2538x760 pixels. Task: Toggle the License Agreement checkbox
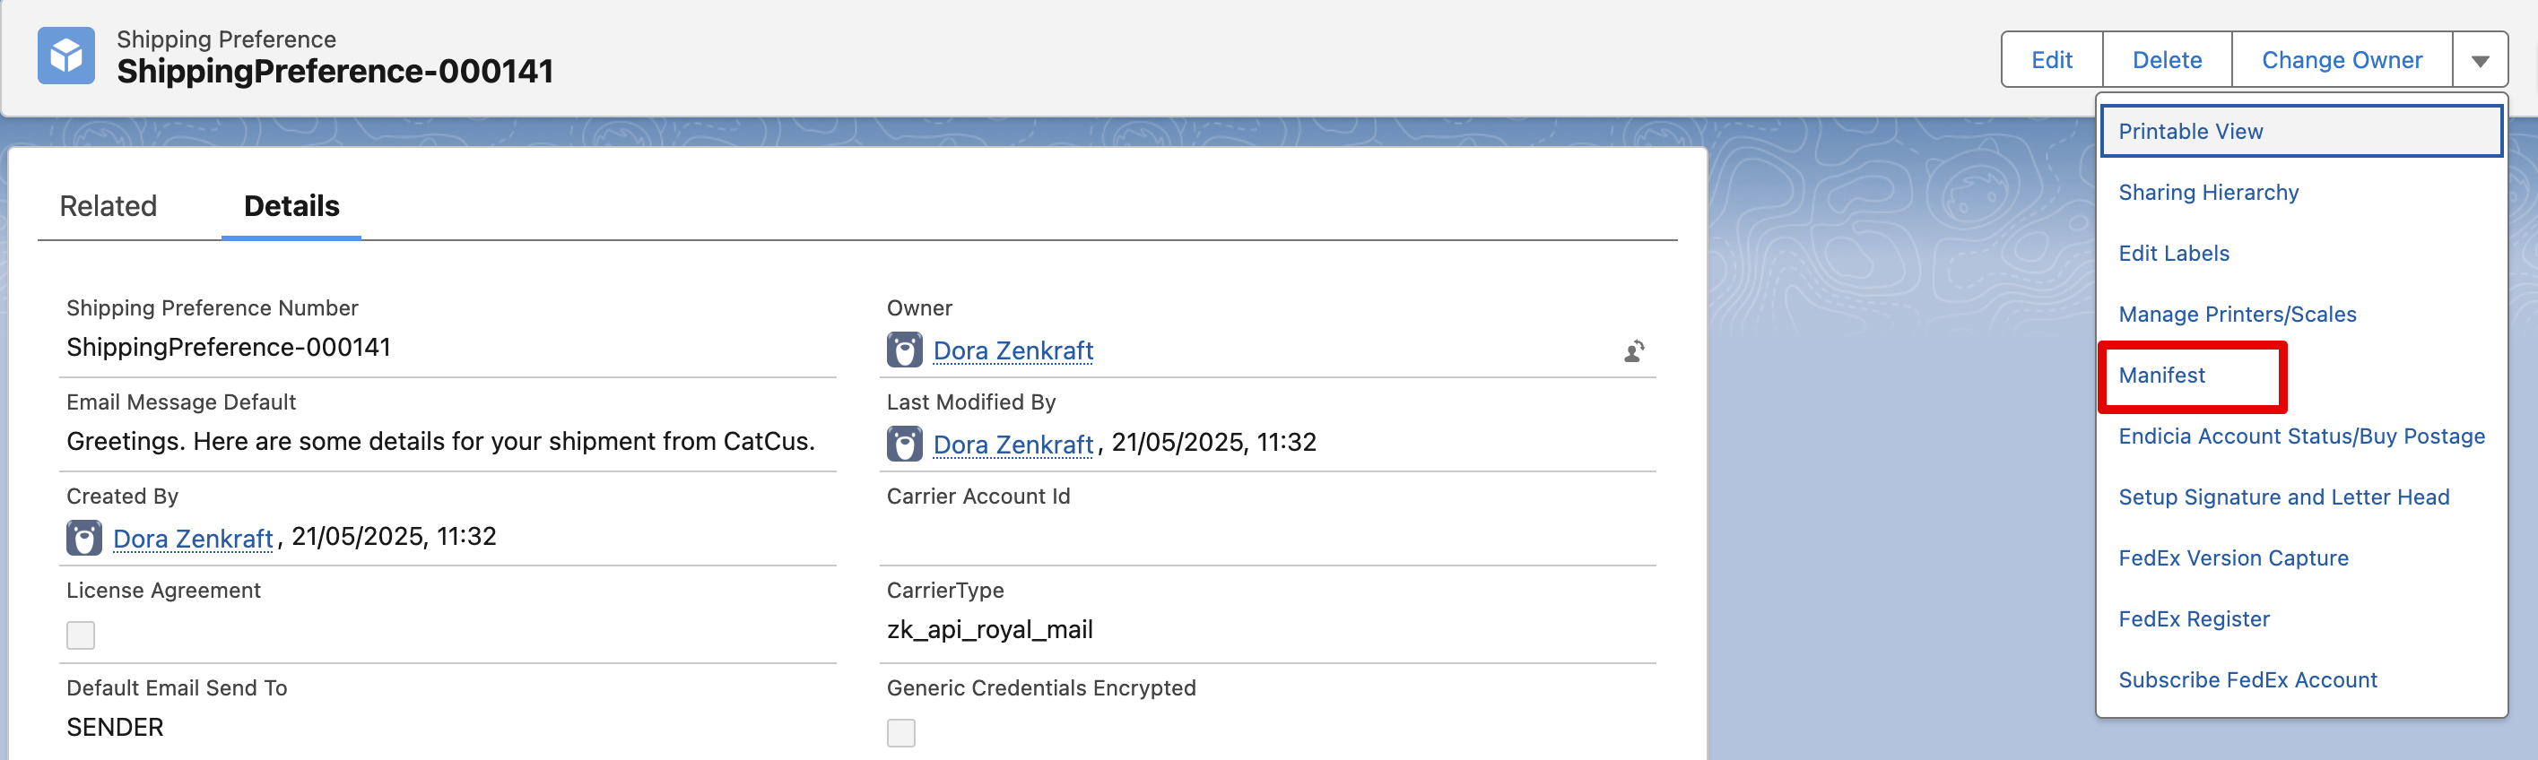(81, 635)
